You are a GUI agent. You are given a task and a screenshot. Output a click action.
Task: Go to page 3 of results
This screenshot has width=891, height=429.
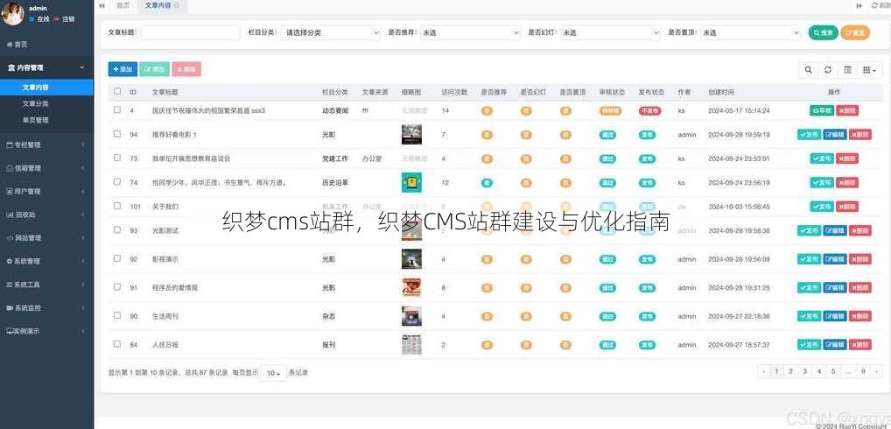[804, 371]
